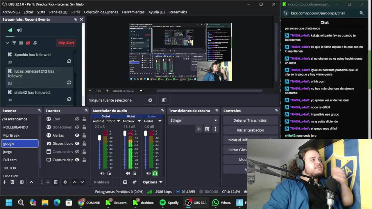Open transition properties three-dot menu

(215, 129)
